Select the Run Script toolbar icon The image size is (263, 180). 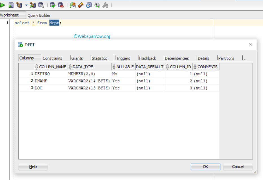coord(11,5)
